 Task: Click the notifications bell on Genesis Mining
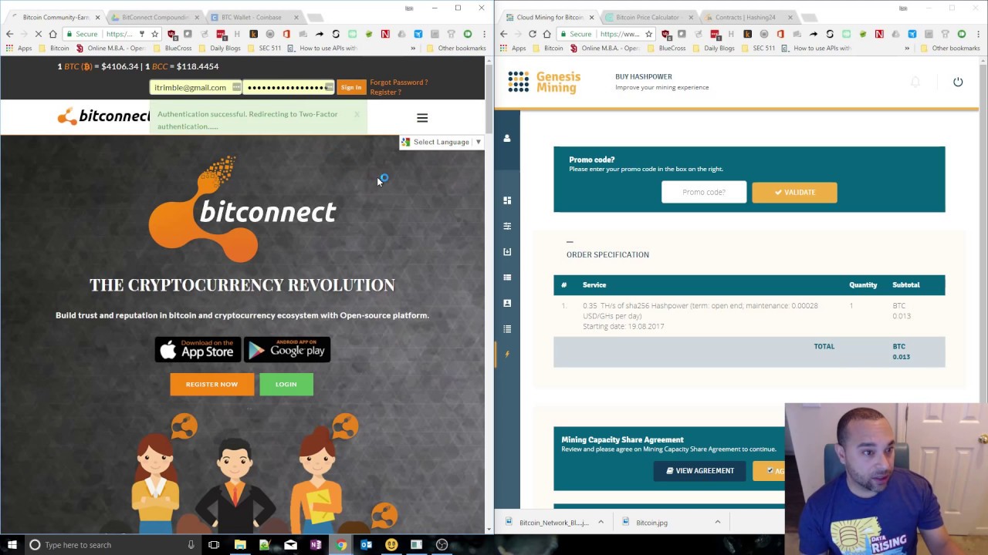pos(915,82)
